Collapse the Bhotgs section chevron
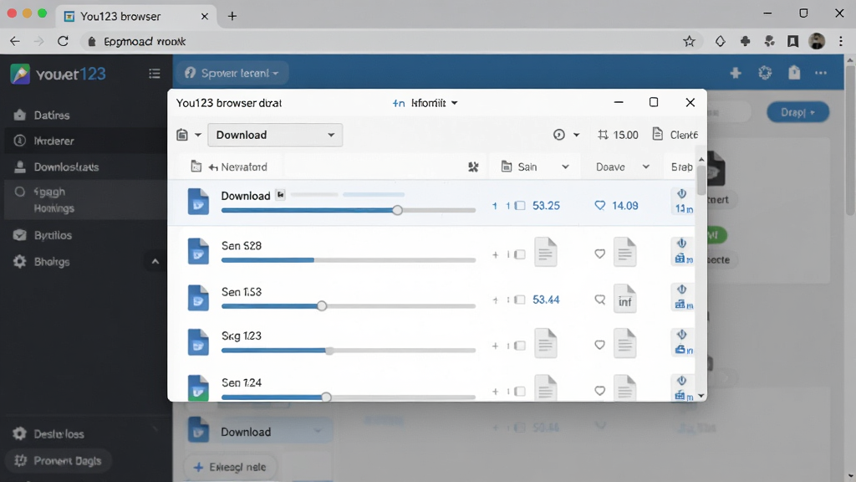This screenshot has width=856, height=482. coord(155,262)
